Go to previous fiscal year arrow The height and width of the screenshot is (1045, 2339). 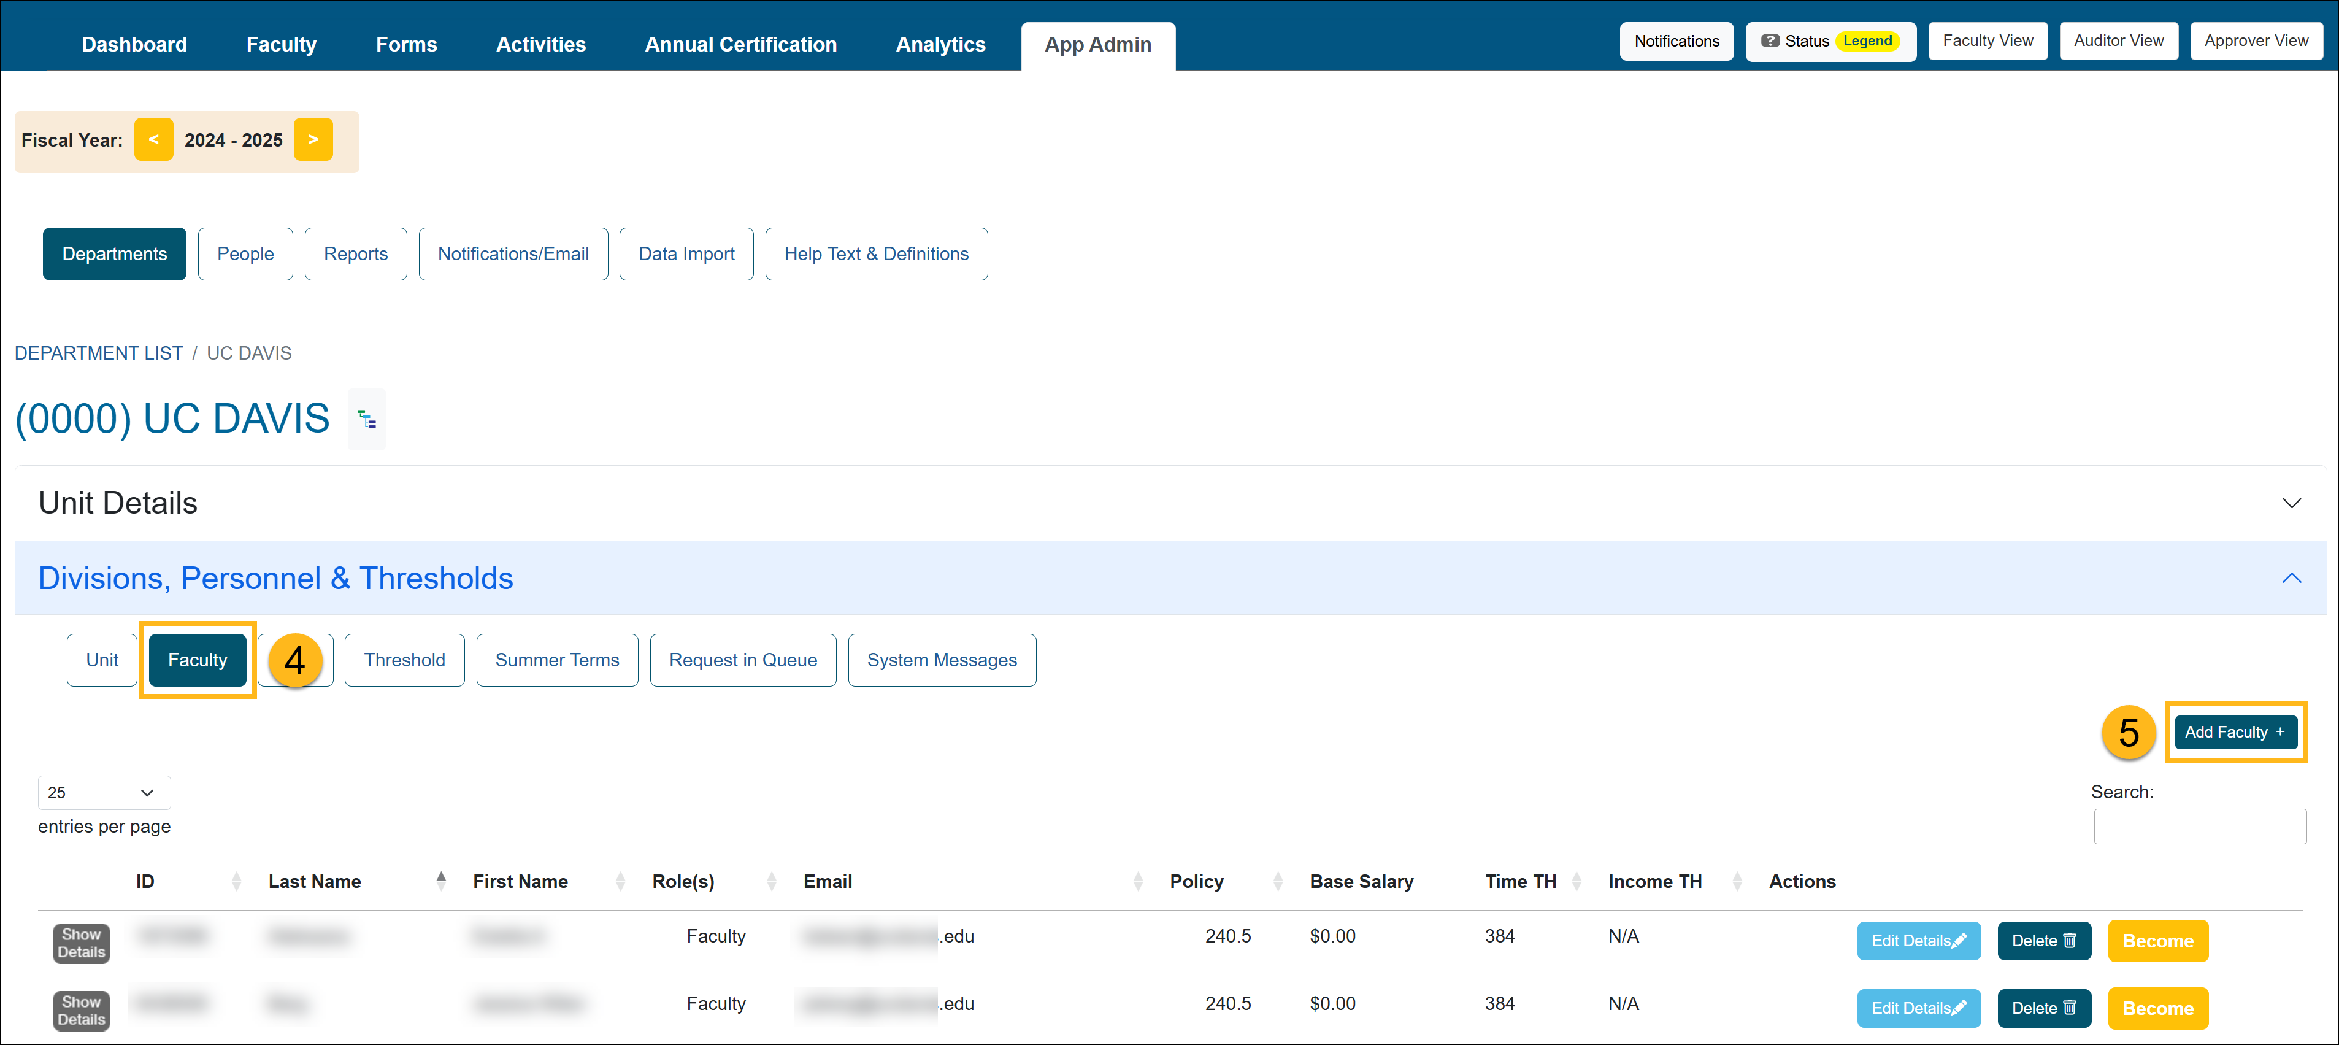pyautogui.click(x=153, y=140)
